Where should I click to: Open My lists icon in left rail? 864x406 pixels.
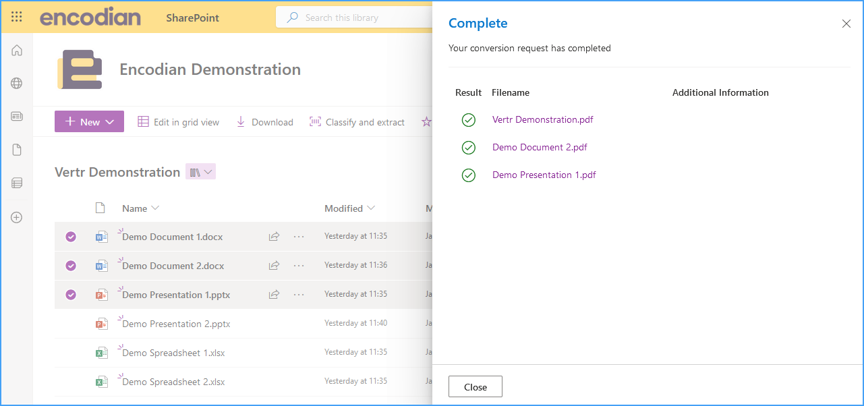[x=17, y=183]
